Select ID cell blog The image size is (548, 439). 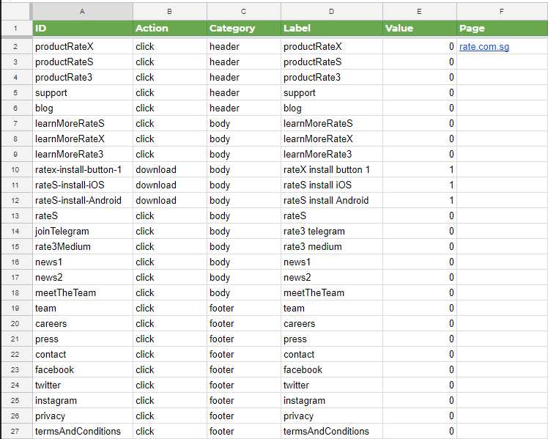click(x=83, y=108)
